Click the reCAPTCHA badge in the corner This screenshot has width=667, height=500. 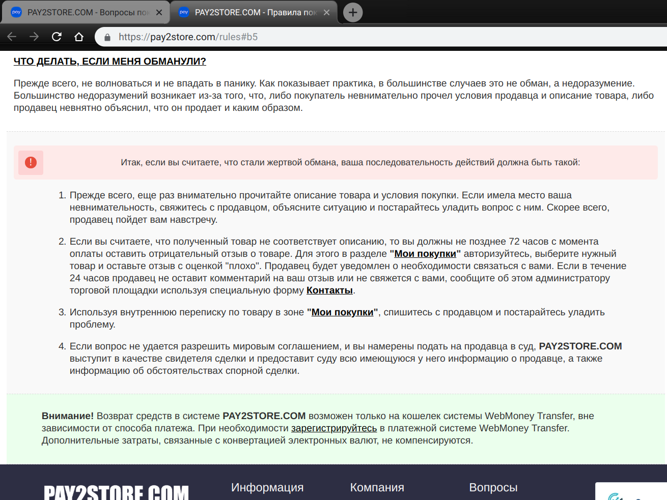click(631, 491)
